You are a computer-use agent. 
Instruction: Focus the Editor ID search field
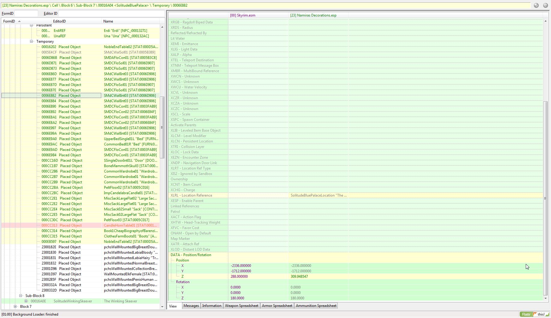click(111, 13)
